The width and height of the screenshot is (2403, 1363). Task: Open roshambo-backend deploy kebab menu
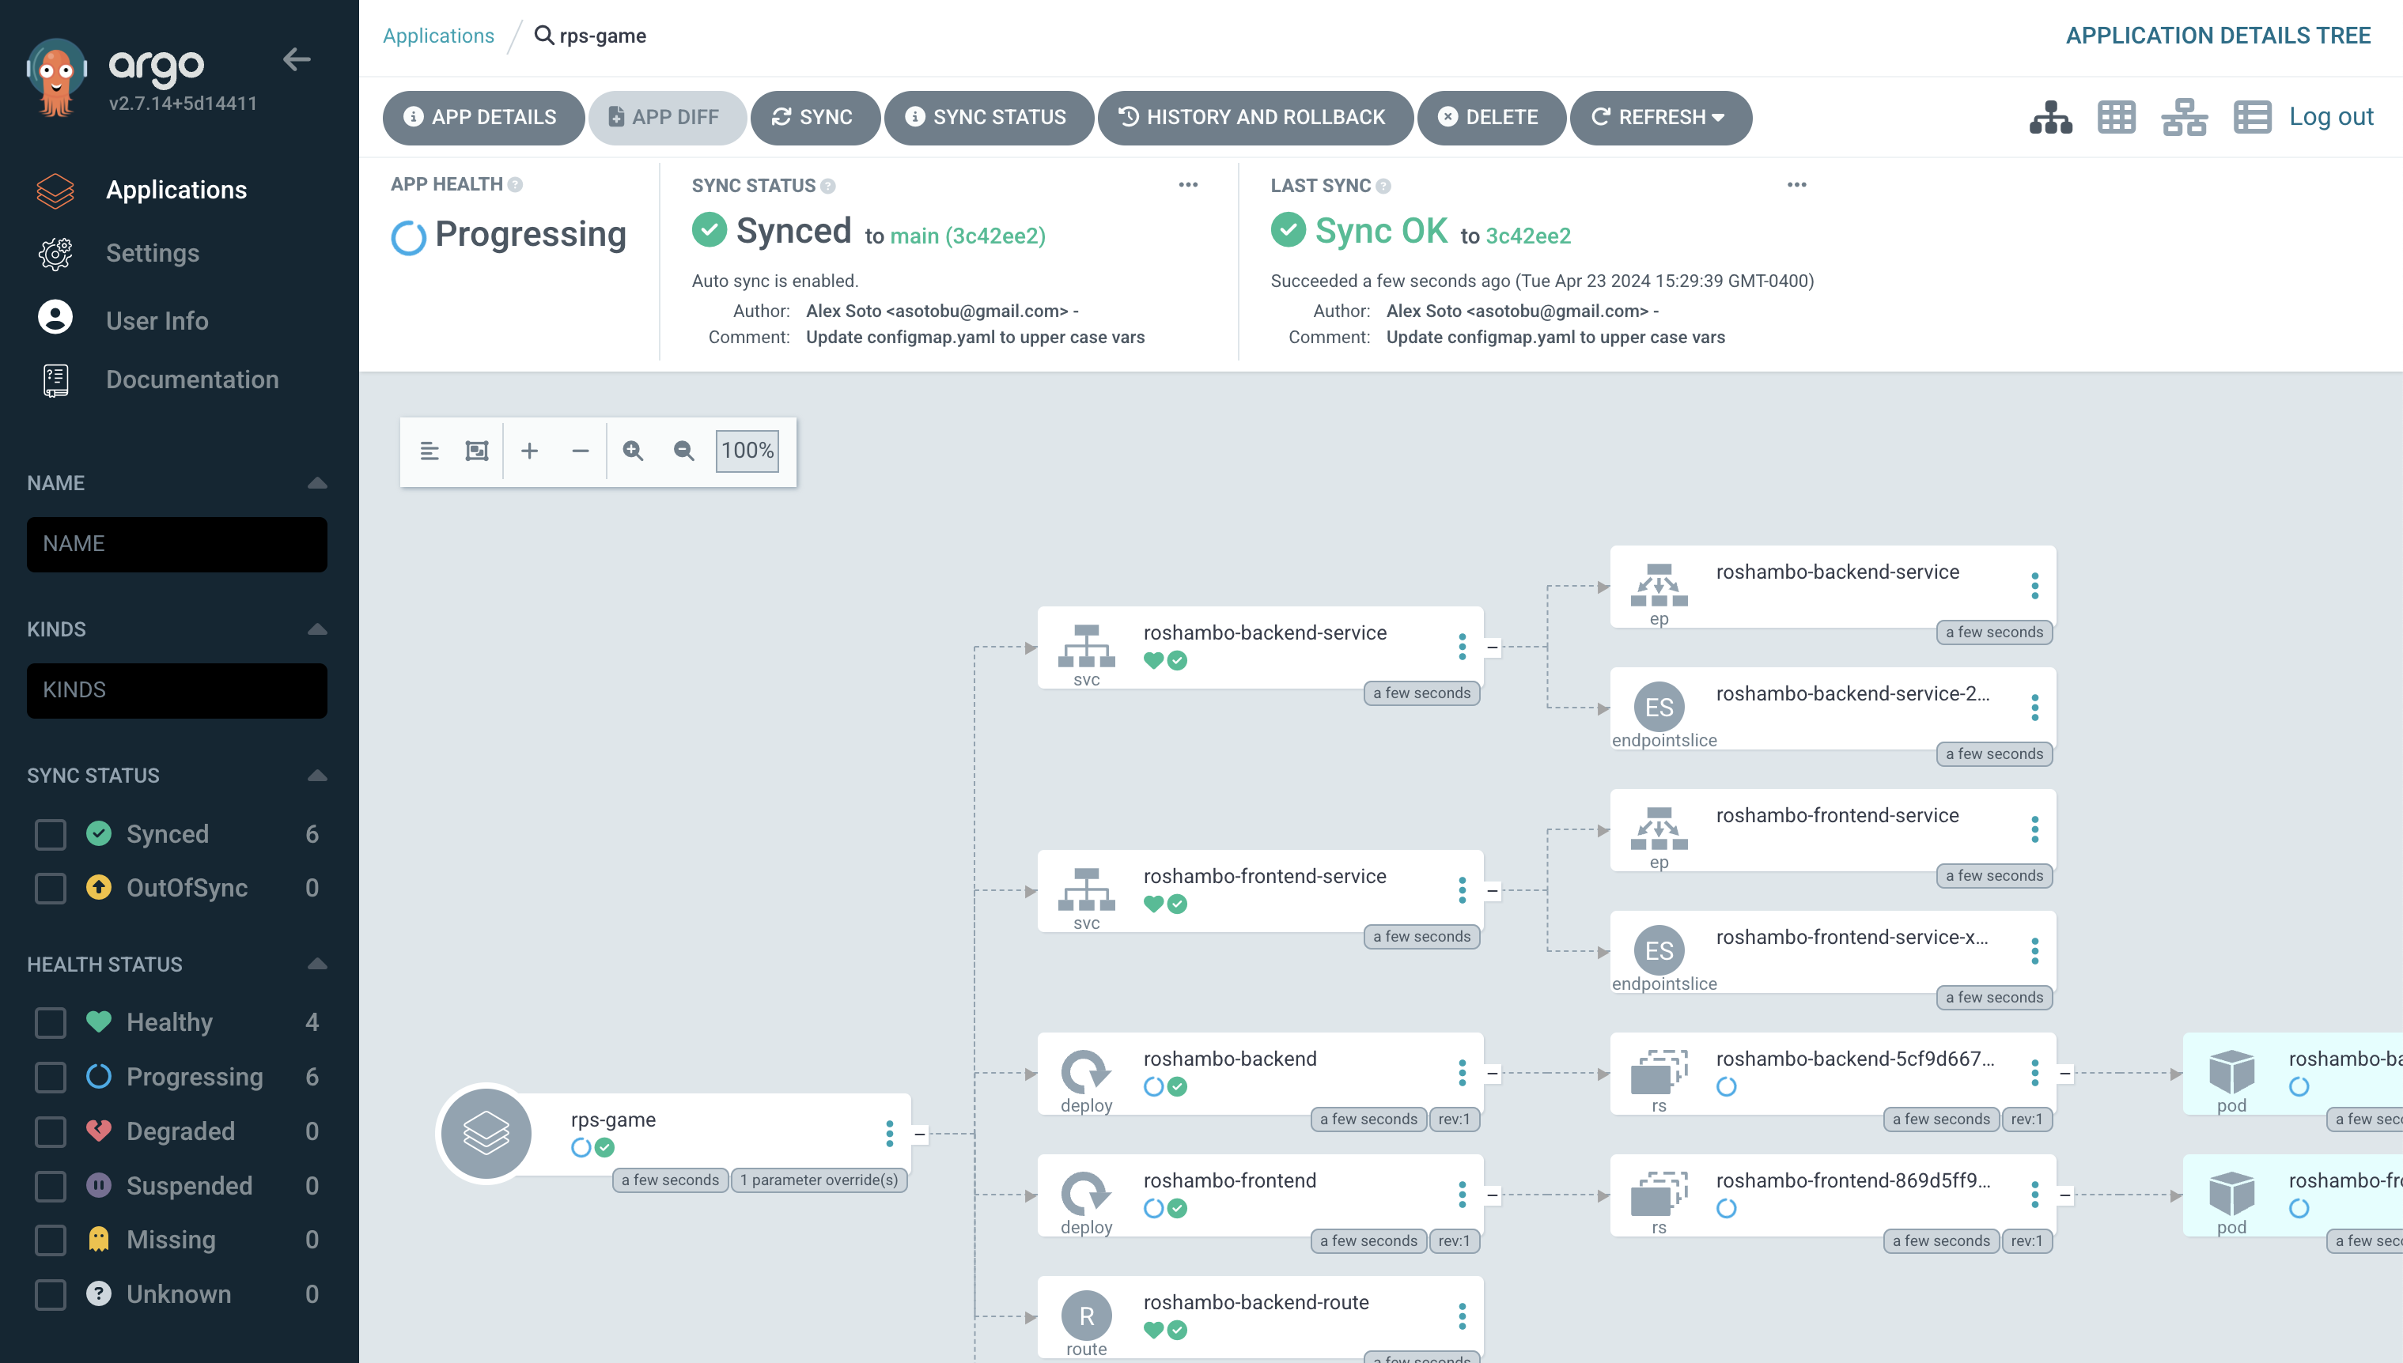(x=1462, y=1073)
